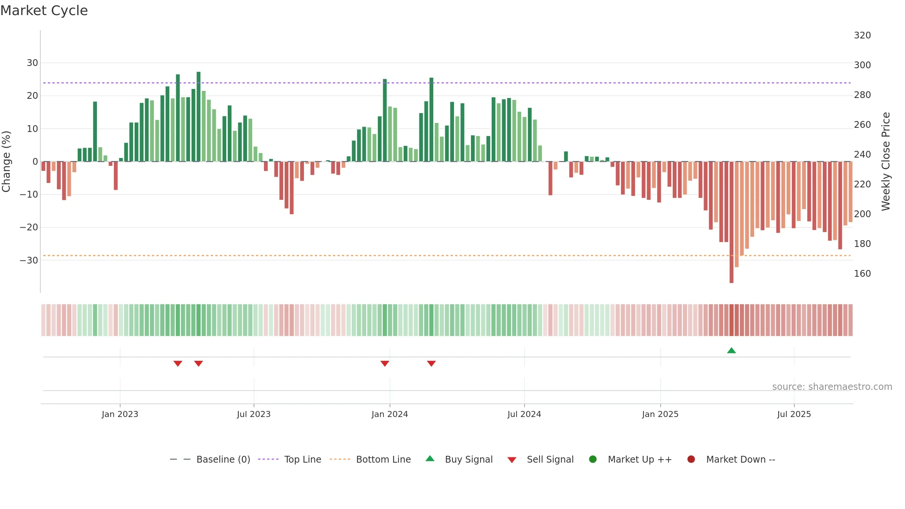Click the Jan 2024 axis label
905x509 pixels.
[390, 414]
